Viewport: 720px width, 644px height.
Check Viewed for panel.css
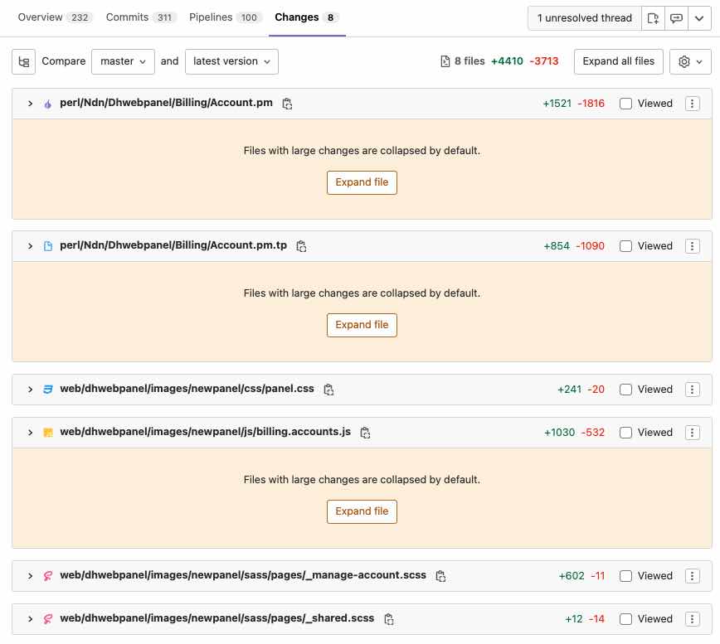[625, 390]
